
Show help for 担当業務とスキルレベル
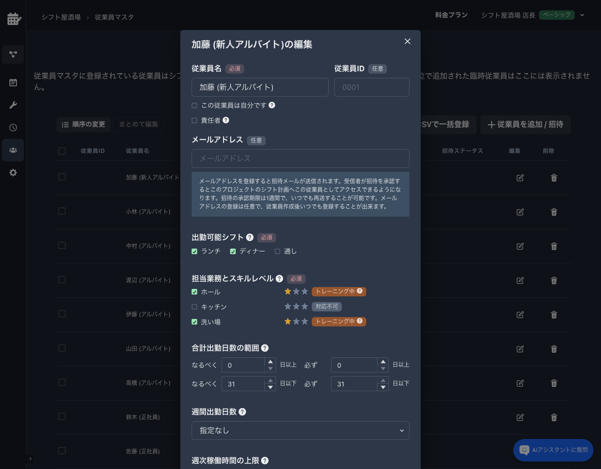coord(279,279)
